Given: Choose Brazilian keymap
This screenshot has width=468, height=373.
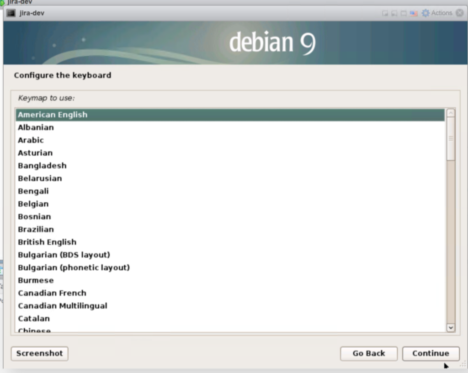Looking at the screenshot, I should pos(230,229).
